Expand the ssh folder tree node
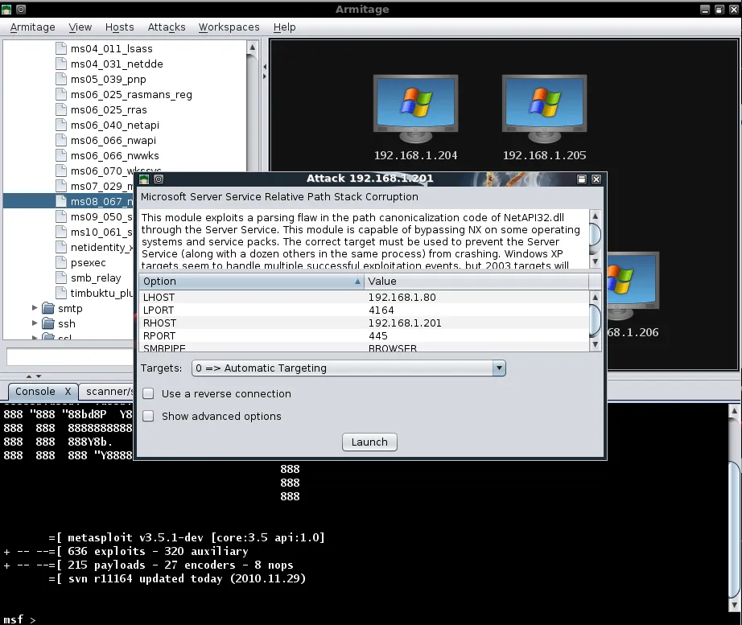 [x=35, y=323]
